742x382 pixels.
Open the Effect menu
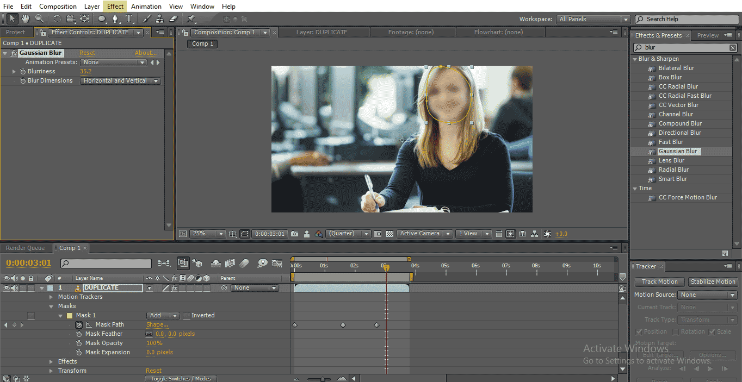[115, 6]
